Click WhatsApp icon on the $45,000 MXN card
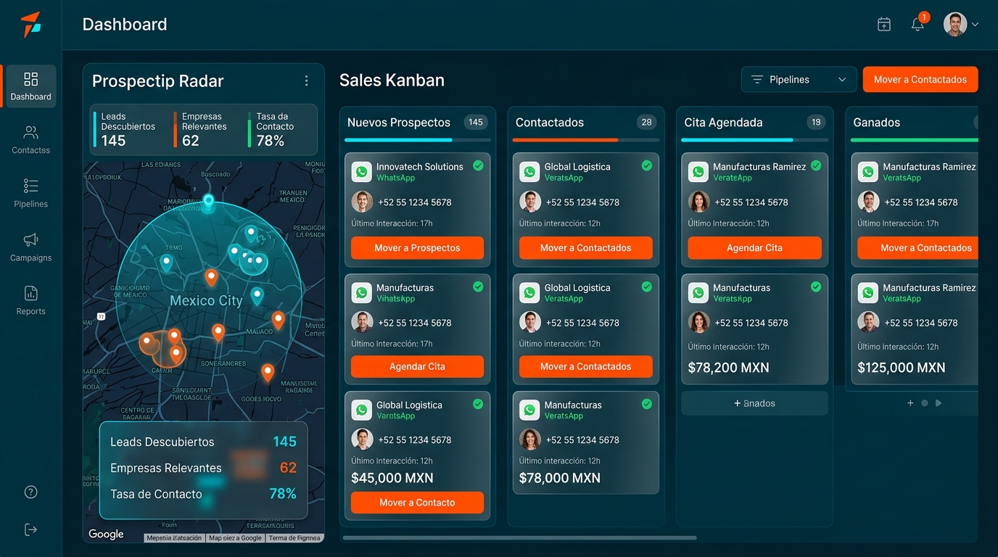Viewport: 998px width, 557px height. click(361, 410)
